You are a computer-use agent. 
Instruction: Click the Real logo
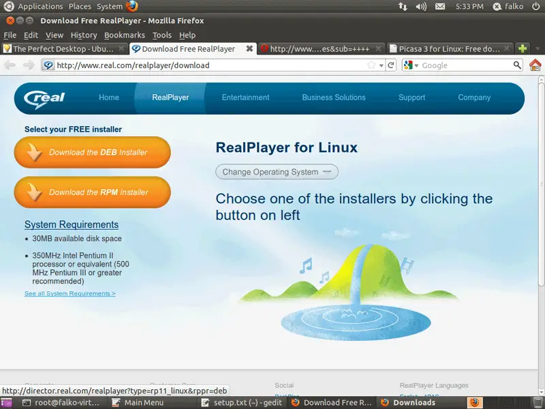pyautogui.click(x=44, y=99)
